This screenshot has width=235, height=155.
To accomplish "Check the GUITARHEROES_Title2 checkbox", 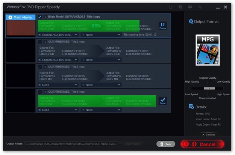I will tap(40, 42).
